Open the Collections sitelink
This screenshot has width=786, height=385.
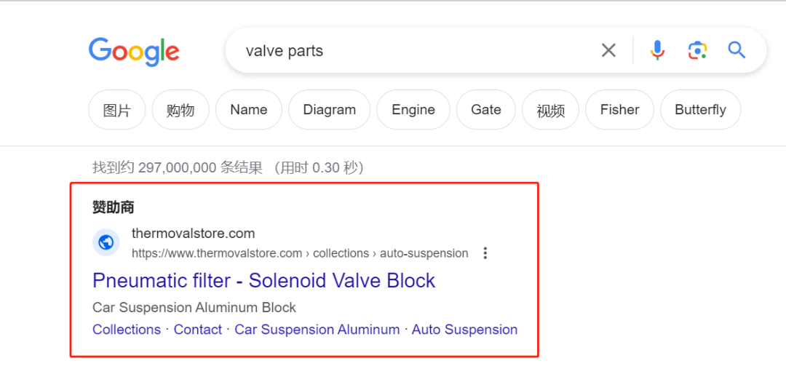pos(127,330)
